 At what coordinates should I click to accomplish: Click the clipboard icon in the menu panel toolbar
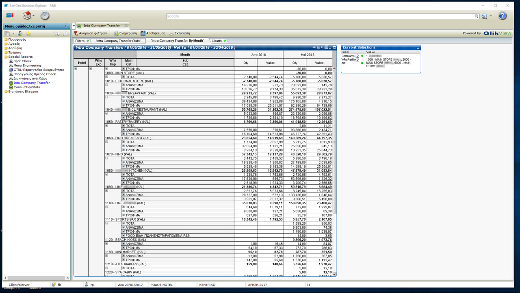[x=7, y=33]
